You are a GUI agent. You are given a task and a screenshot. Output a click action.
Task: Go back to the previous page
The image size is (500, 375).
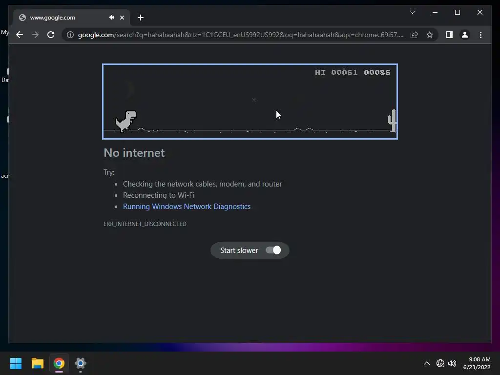(x=20, y=35)
